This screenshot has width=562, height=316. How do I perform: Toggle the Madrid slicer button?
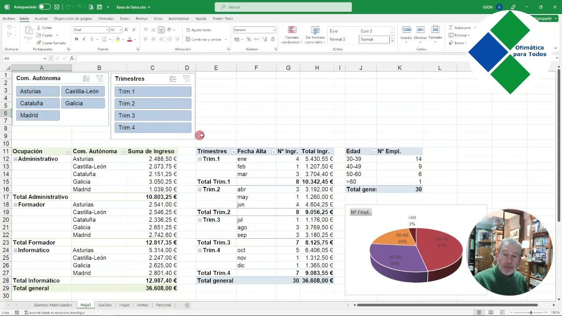(x=38, y=115)
